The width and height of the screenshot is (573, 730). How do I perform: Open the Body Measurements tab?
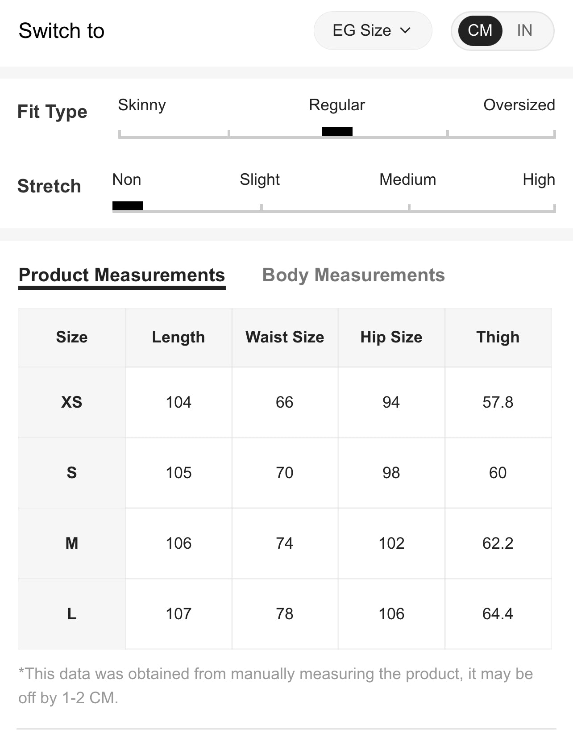coord(353,275)
